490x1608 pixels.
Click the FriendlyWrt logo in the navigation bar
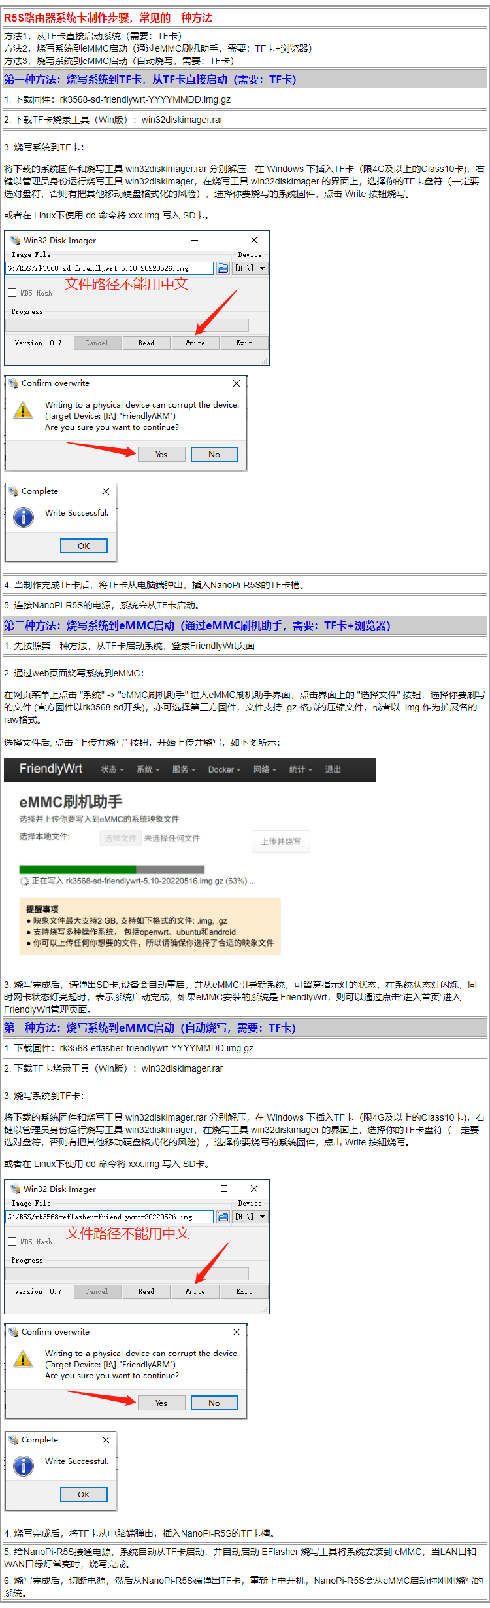(x=51, y=769)
